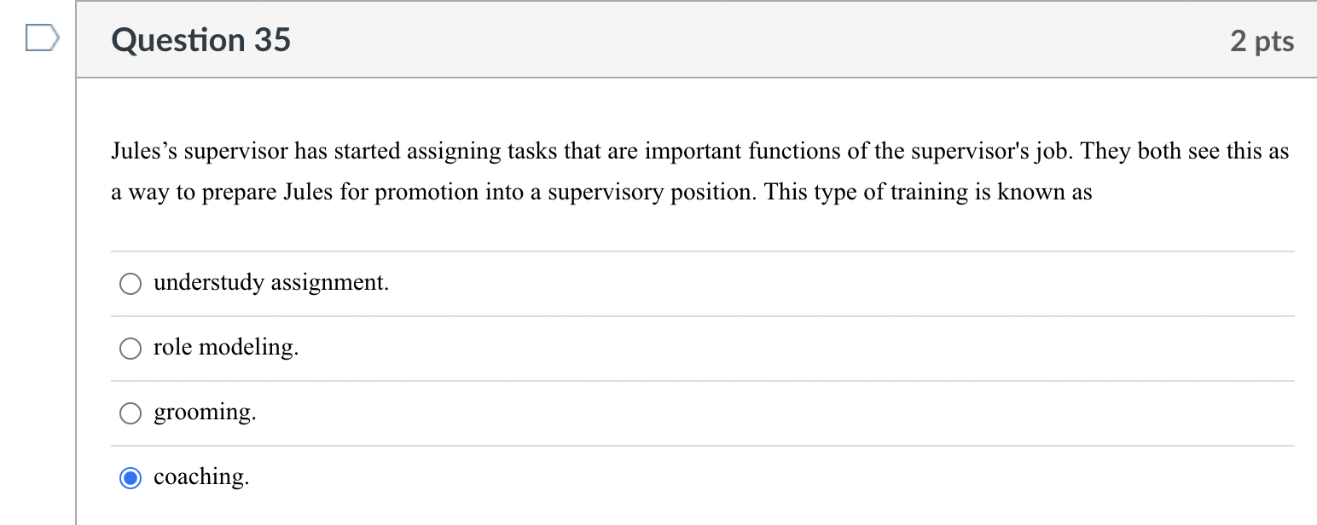Click the '2 pts' points label
Viewport: 1317px width, 525px height.
pos(1263,39)
